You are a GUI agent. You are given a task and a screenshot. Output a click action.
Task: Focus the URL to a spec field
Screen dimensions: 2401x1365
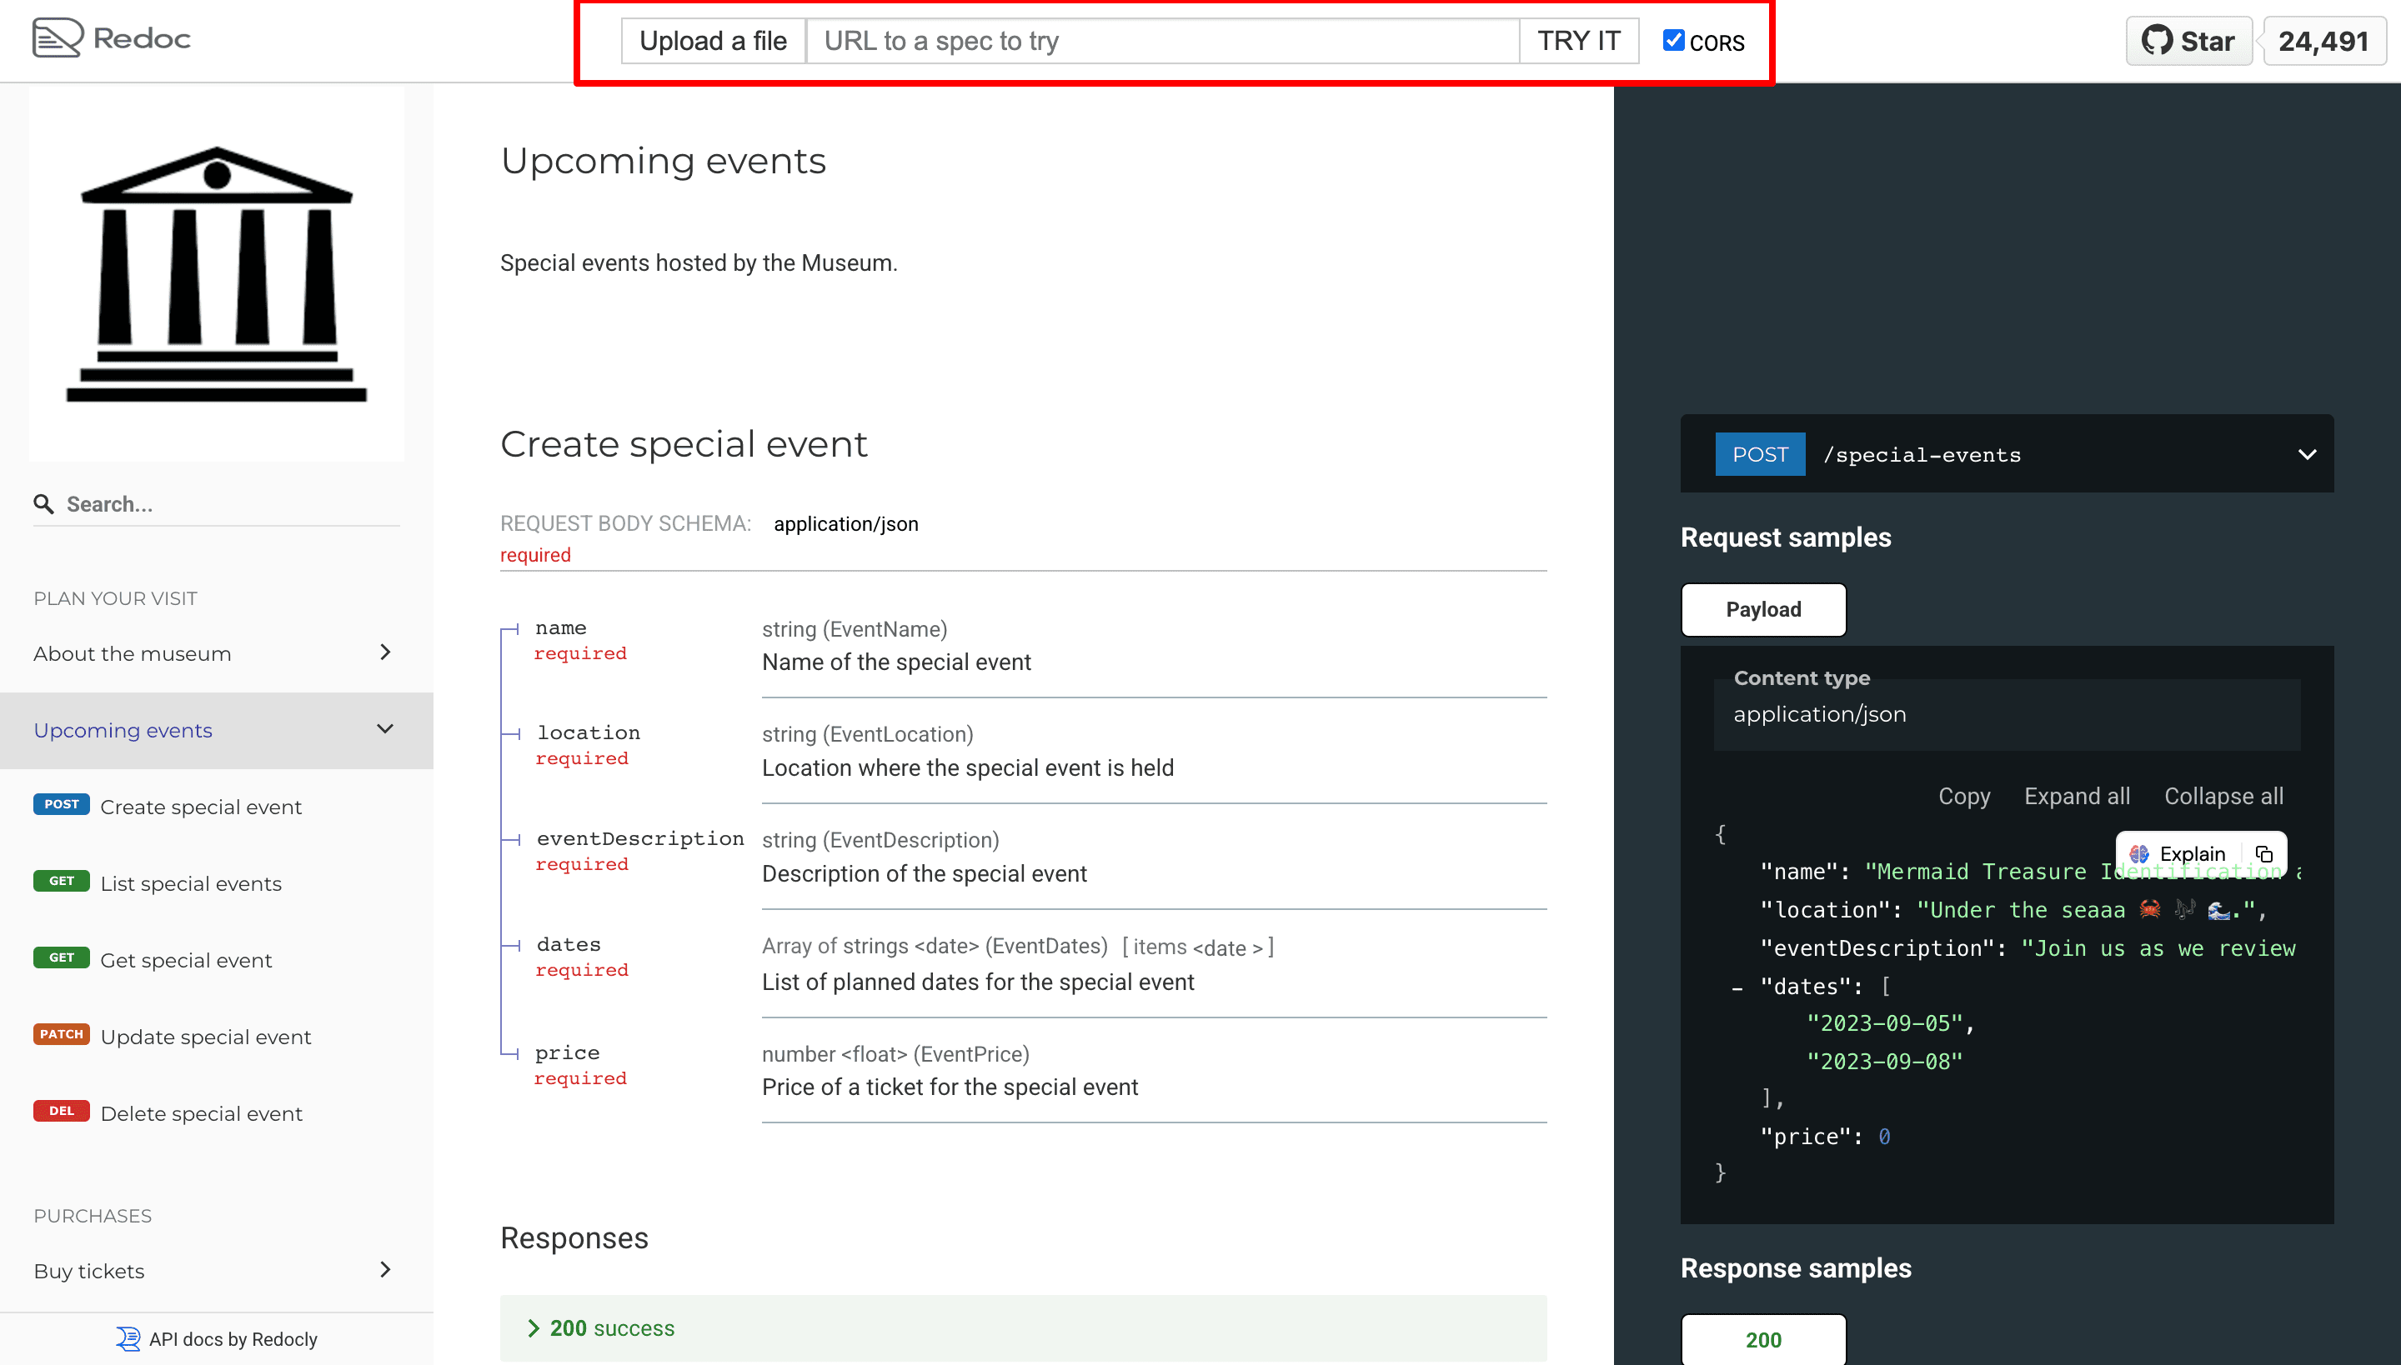click(1161, 42)
